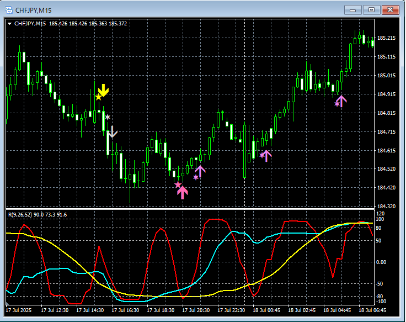
Task: Select the gray down arrow signal
Action: coord(112,131)
